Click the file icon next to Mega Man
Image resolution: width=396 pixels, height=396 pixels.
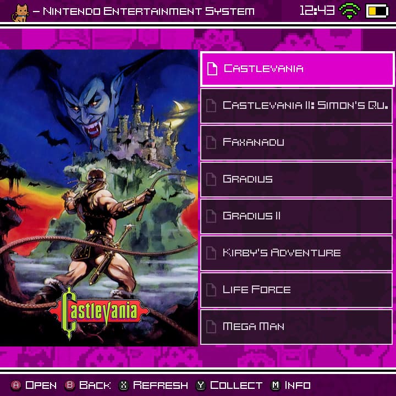(211, 327)
